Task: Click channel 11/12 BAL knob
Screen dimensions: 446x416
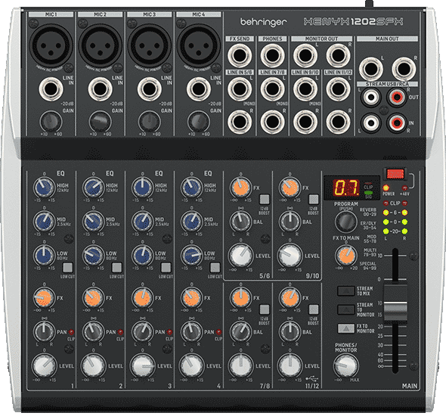Action: click(290, 331)
